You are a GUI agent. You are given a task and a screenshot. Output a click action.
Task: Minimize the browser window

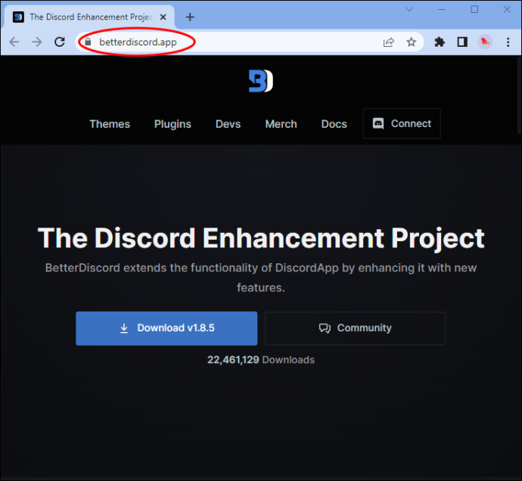[442, 9]
